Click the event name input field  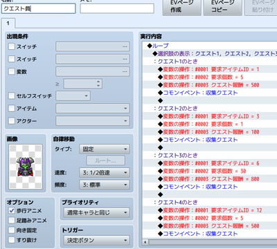click(x=39, y=8)
